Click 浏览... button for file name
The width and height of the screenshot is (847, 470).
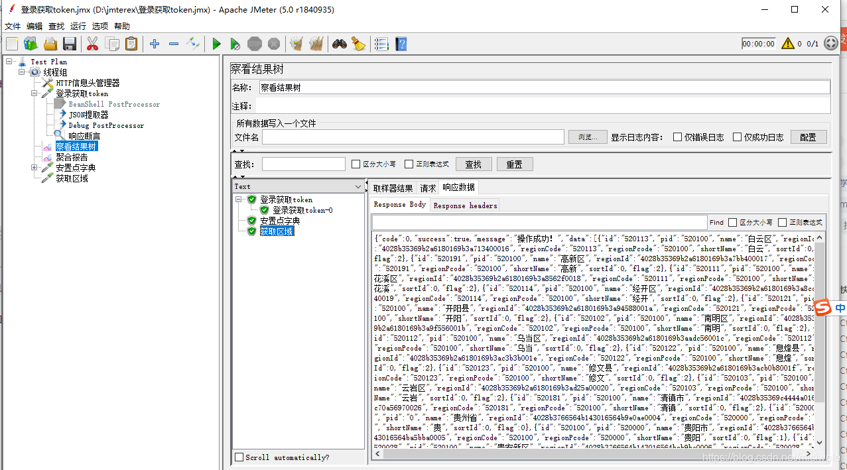pyautogui.click(x=588, y=137)
